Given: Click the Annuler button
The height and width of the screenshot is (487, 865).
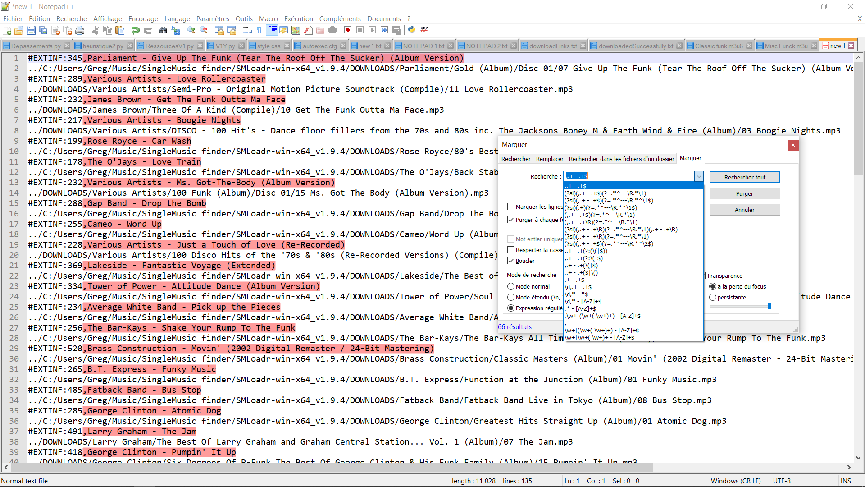Looking at the screenshot, I should tap(745, 210).
